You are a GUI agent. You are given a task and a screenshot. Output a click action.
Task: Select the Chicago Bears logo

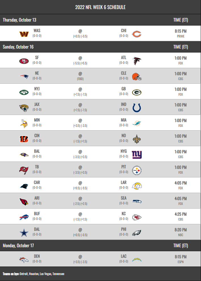click(x=137, y=34)
